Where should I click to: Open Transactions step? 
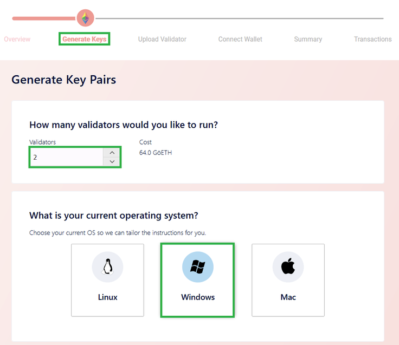373,39
